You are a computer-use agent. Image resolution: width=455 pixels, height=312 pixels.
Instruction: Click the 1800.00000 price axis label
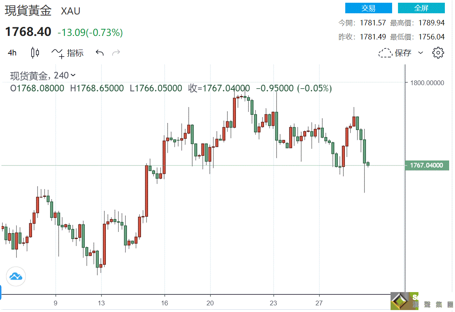tap(426, 83)
